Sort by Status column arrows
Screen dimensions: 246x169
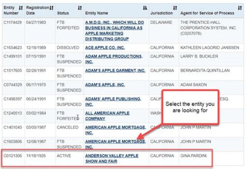80,8
